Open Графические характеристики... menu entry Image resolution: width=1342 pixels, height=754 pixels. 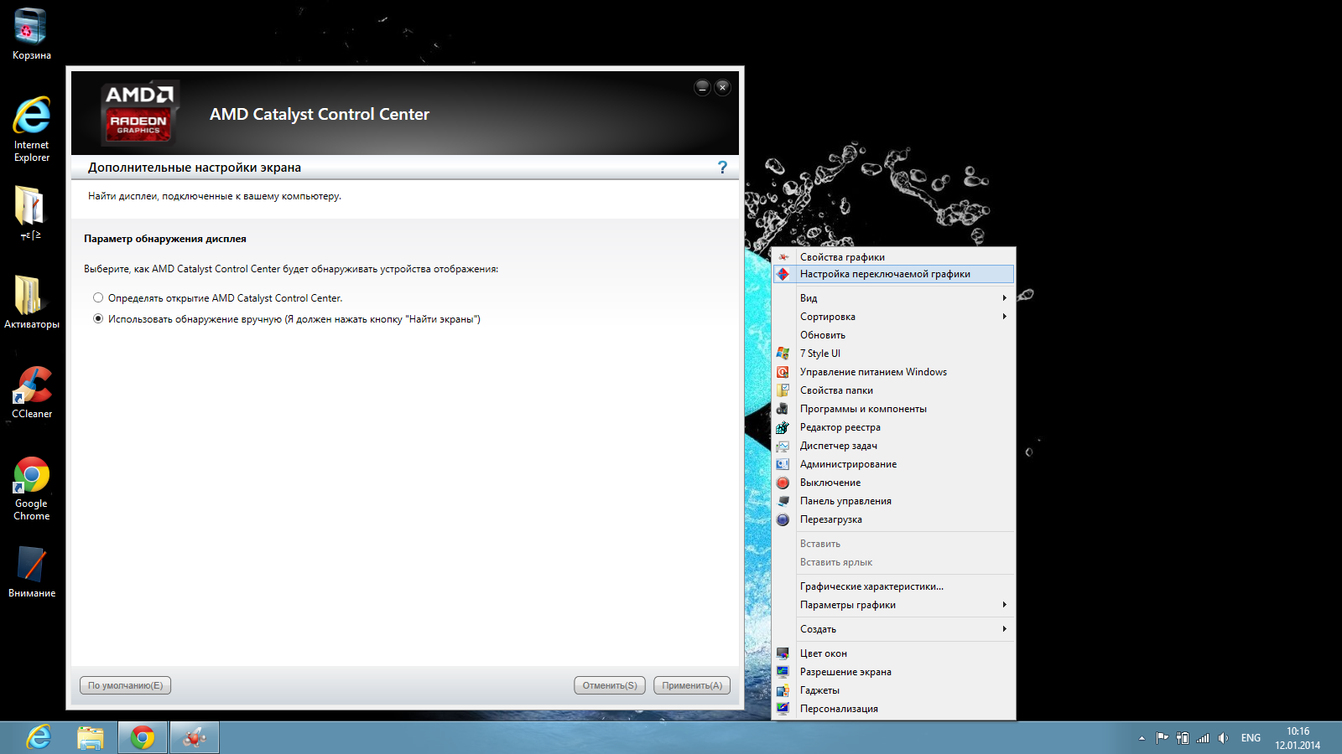tap(893, 586)
